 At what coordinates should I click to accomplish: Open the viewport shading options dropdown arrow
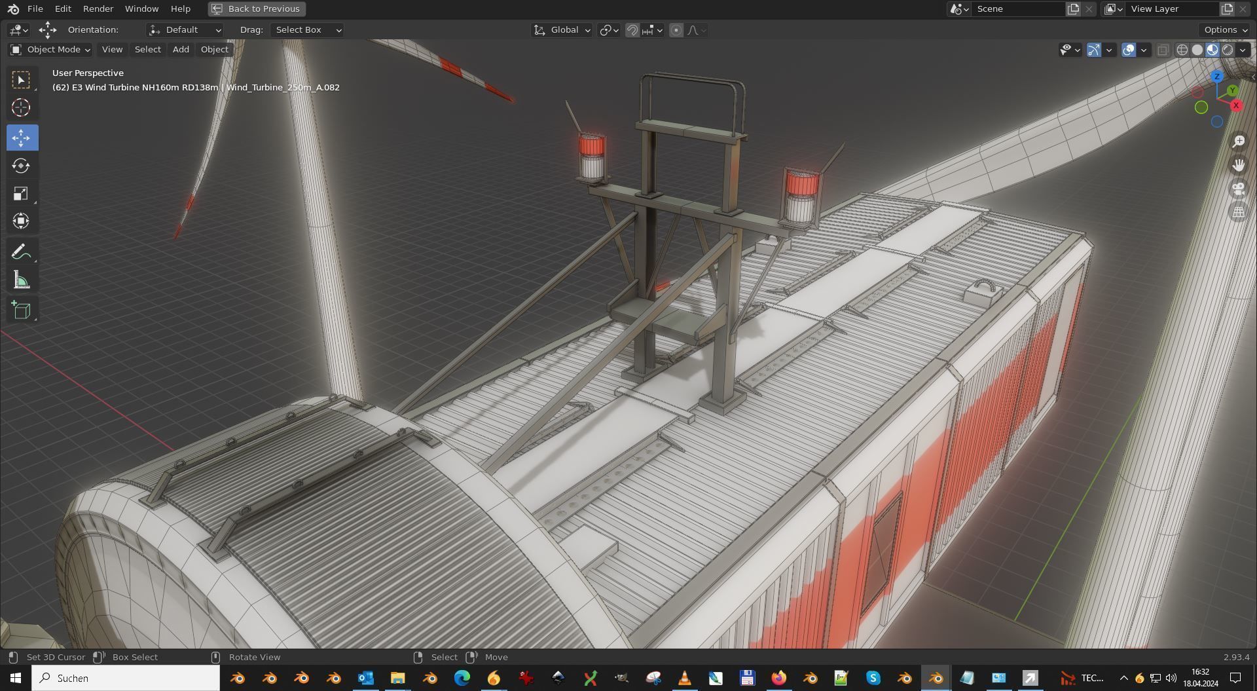1243,50
